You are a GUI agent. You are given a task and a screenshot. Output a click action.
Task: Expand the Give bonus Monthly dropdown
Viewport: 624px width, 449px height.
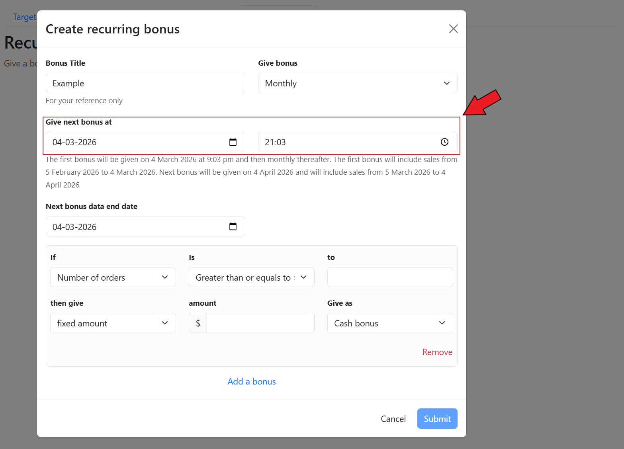[x=357, y=83]
